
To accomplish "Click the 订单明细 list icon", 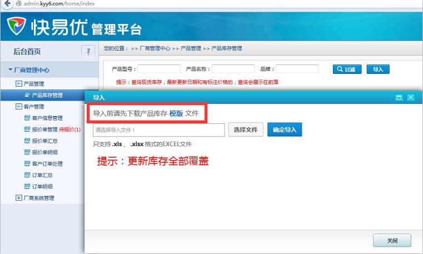I will tap(27, 186).
